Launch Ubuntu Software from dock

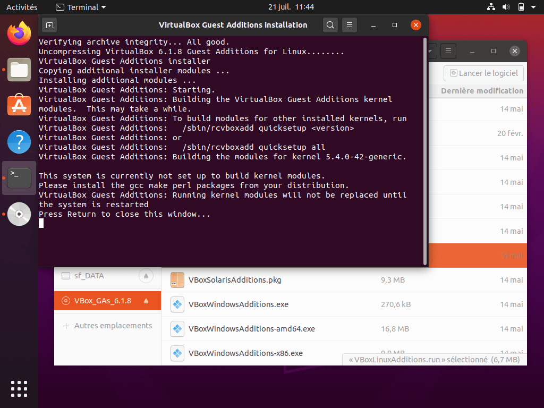[x=19, y=105]
